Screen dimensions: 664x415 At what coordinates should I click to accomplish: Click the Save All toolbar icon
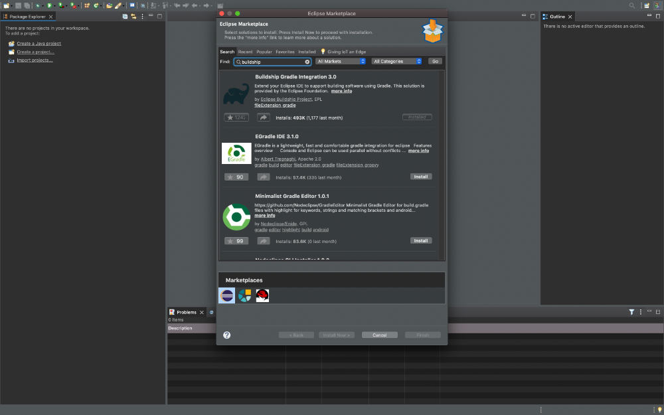pos(27,5)
